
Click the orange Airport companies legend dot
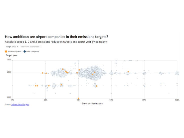pos(6,51)
